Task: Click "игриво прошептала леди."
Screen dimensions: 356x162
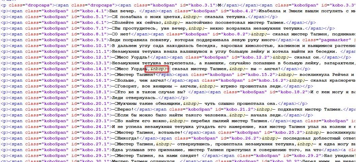Action: click(x=252, y=86)
